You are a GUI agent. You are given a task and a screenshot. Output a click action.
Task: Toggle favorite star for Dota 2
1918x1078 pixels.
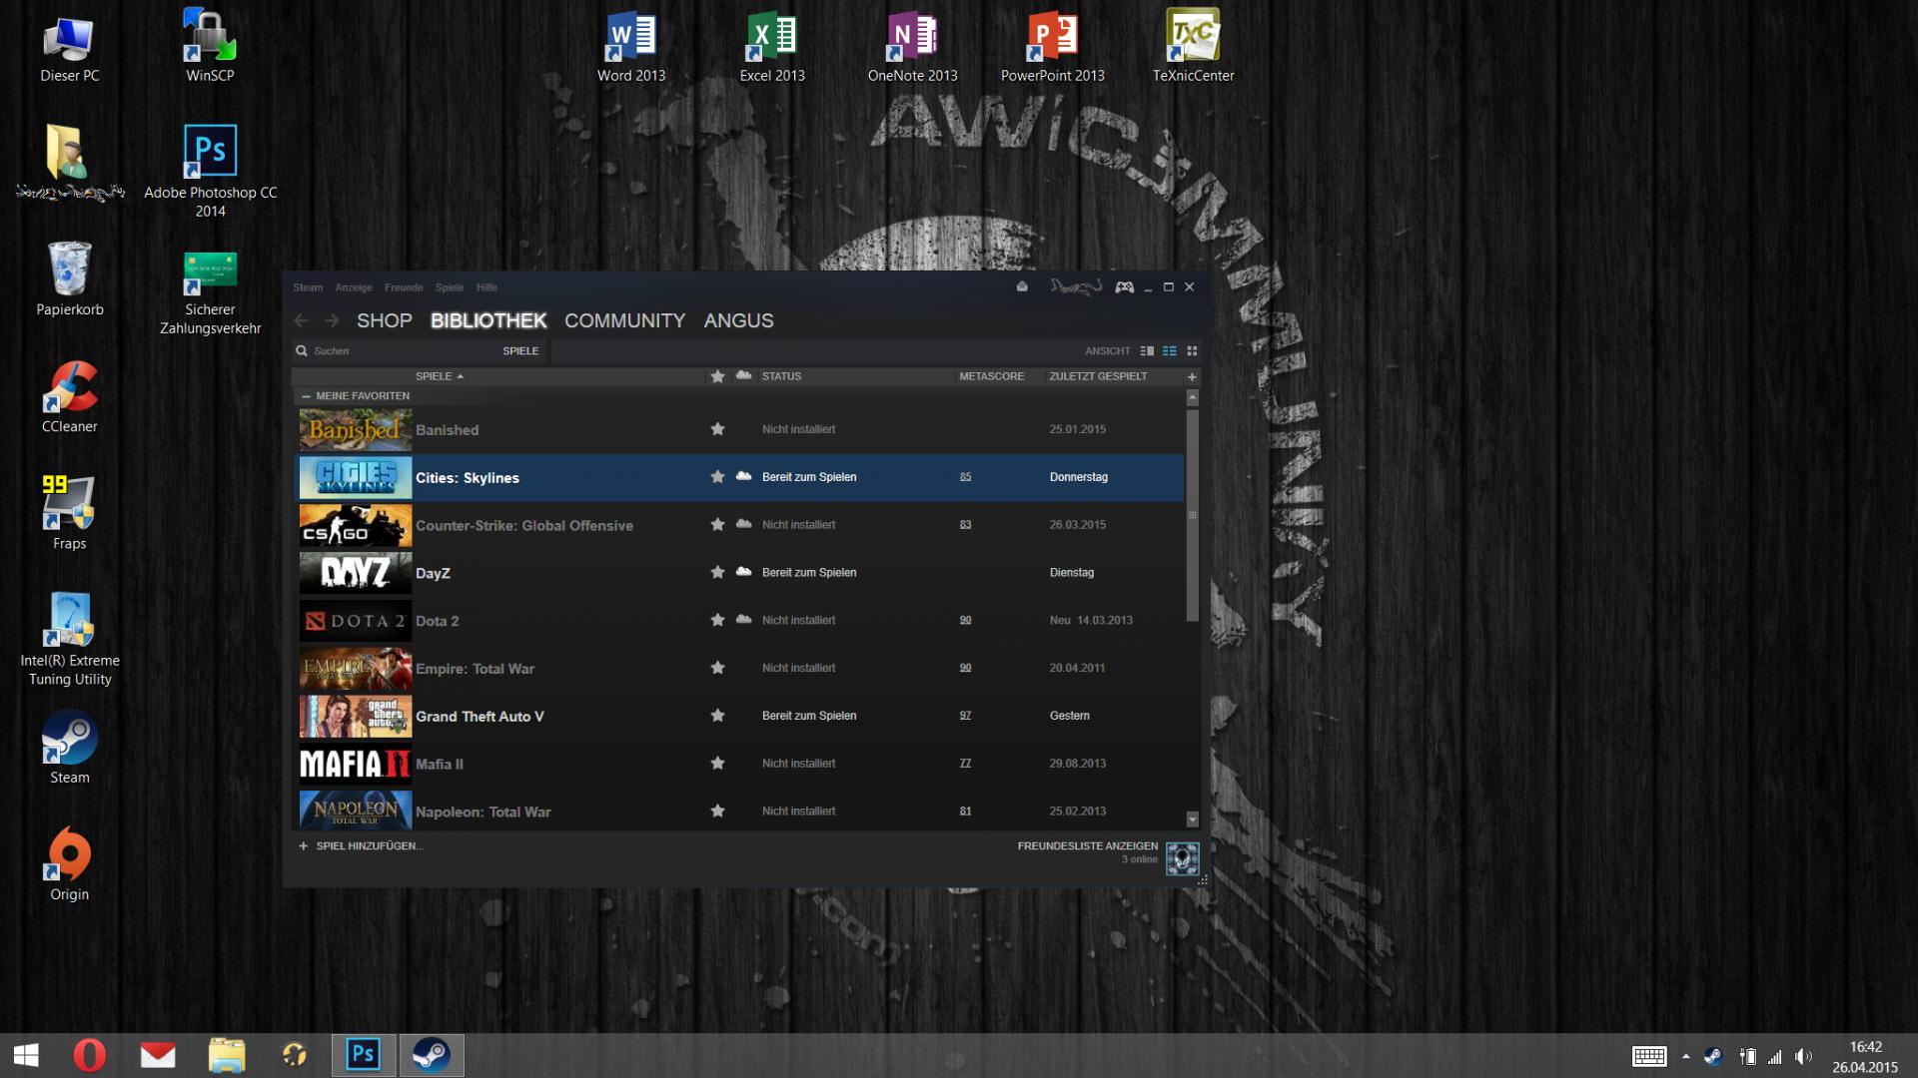click(717, 620)
